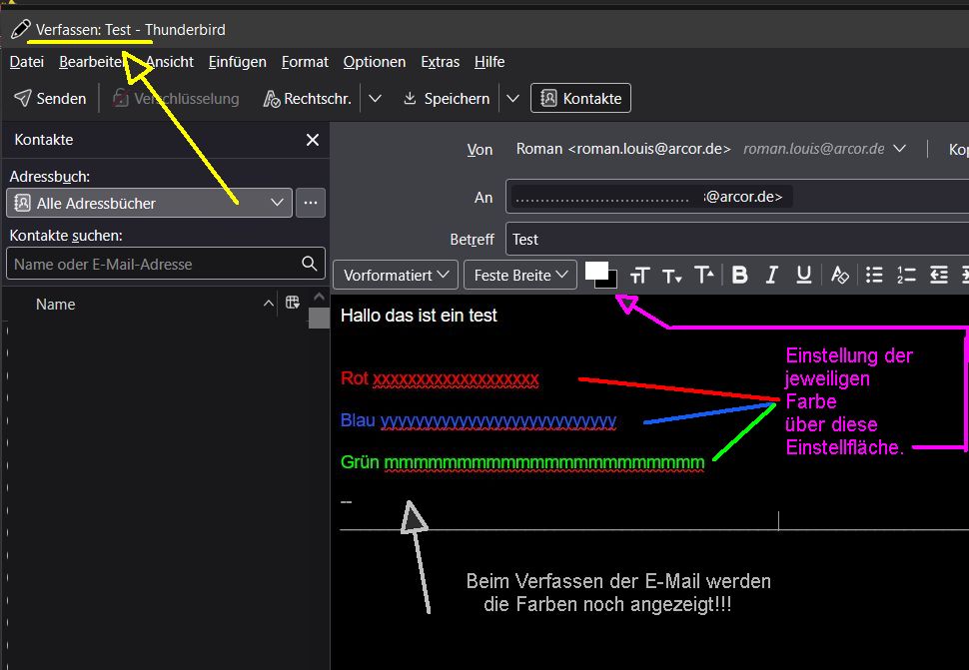
Task: Click the recipient pill ending @arcor.de
Action: [651, 197]
